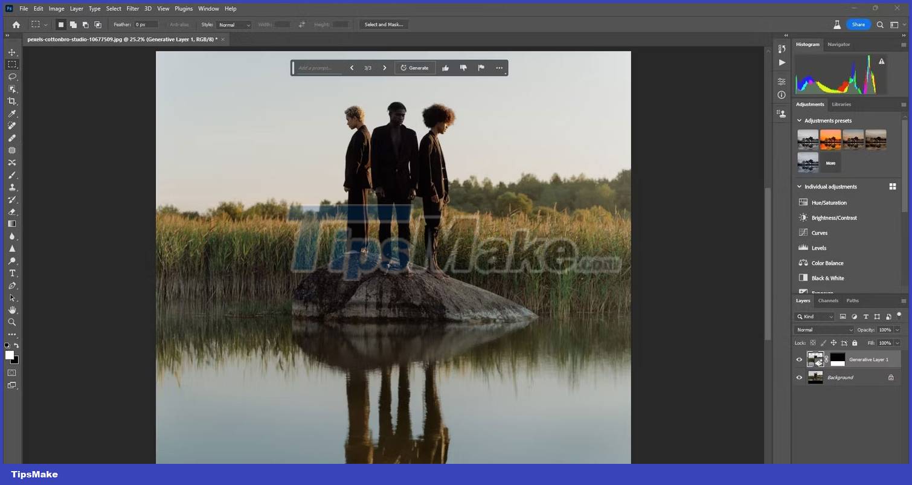
Task: Click the Generate button
Action: coord(415,68)
